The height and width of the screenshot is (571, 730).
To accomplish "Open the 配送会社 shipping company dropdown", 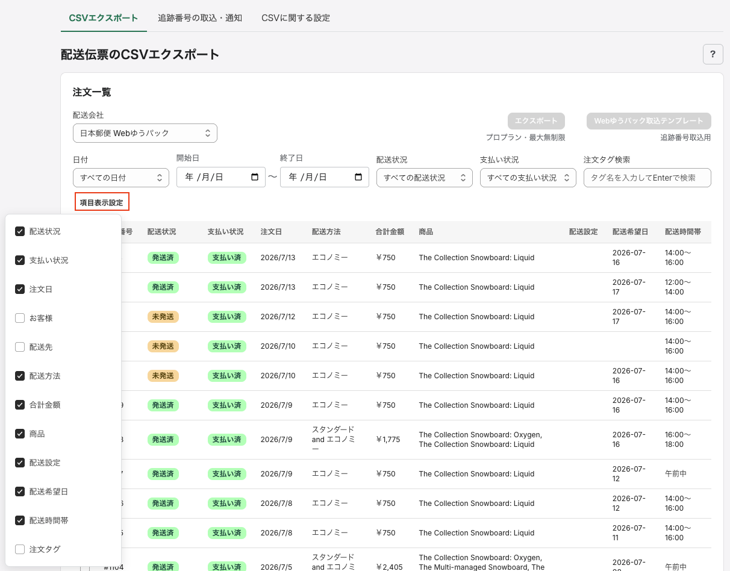I will click(x=145, y=133).
